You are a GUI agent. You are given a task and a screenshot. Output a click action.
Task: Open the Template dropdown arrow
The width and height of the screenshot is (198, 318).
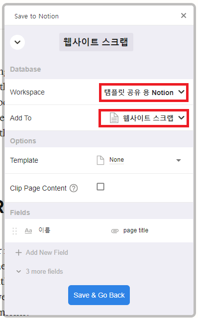point(178,160)
